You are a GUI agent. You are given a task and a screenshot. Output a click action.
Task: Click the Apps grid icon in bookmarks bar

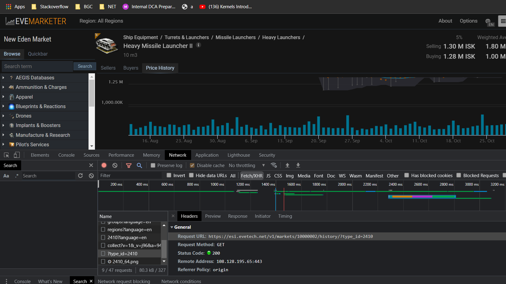(x=9, y=6)
